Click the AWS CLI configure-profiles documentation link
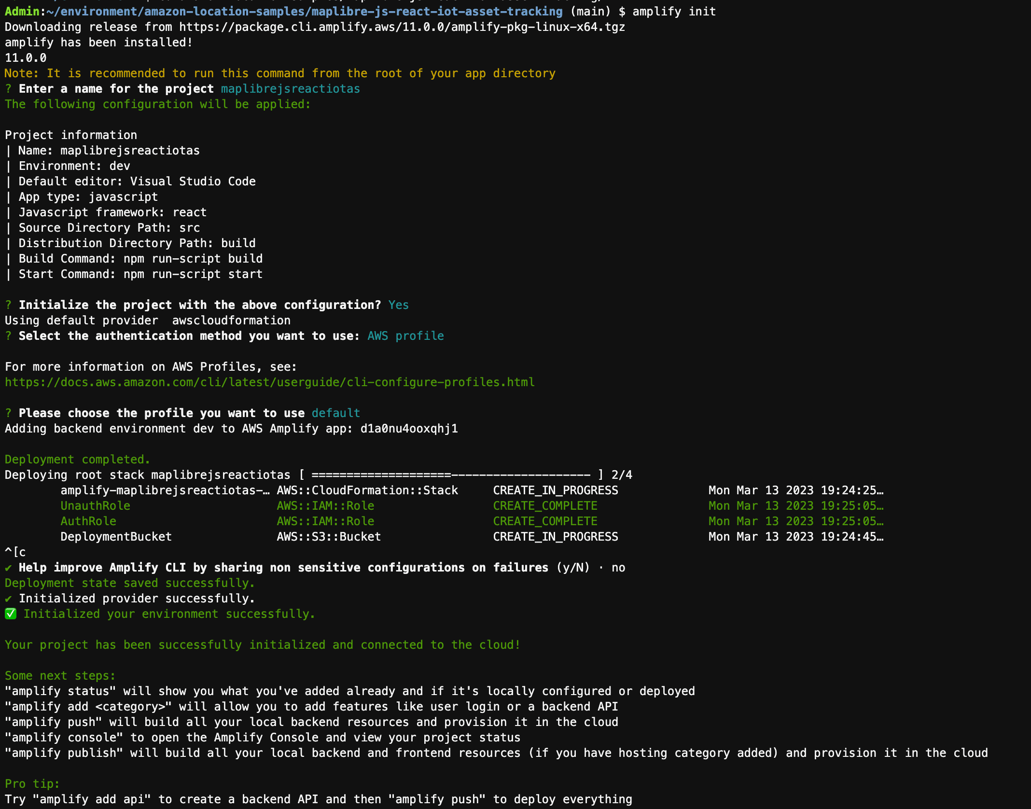The image size is (1031, 809). [x=270, y=382]
